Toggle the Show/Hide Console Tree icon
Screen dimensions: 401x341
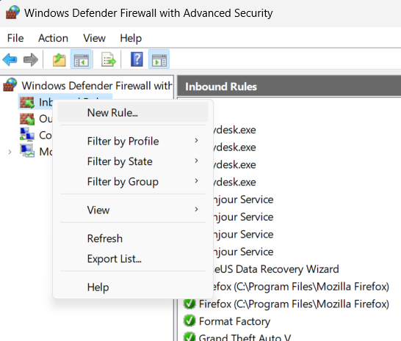point(81,59)
